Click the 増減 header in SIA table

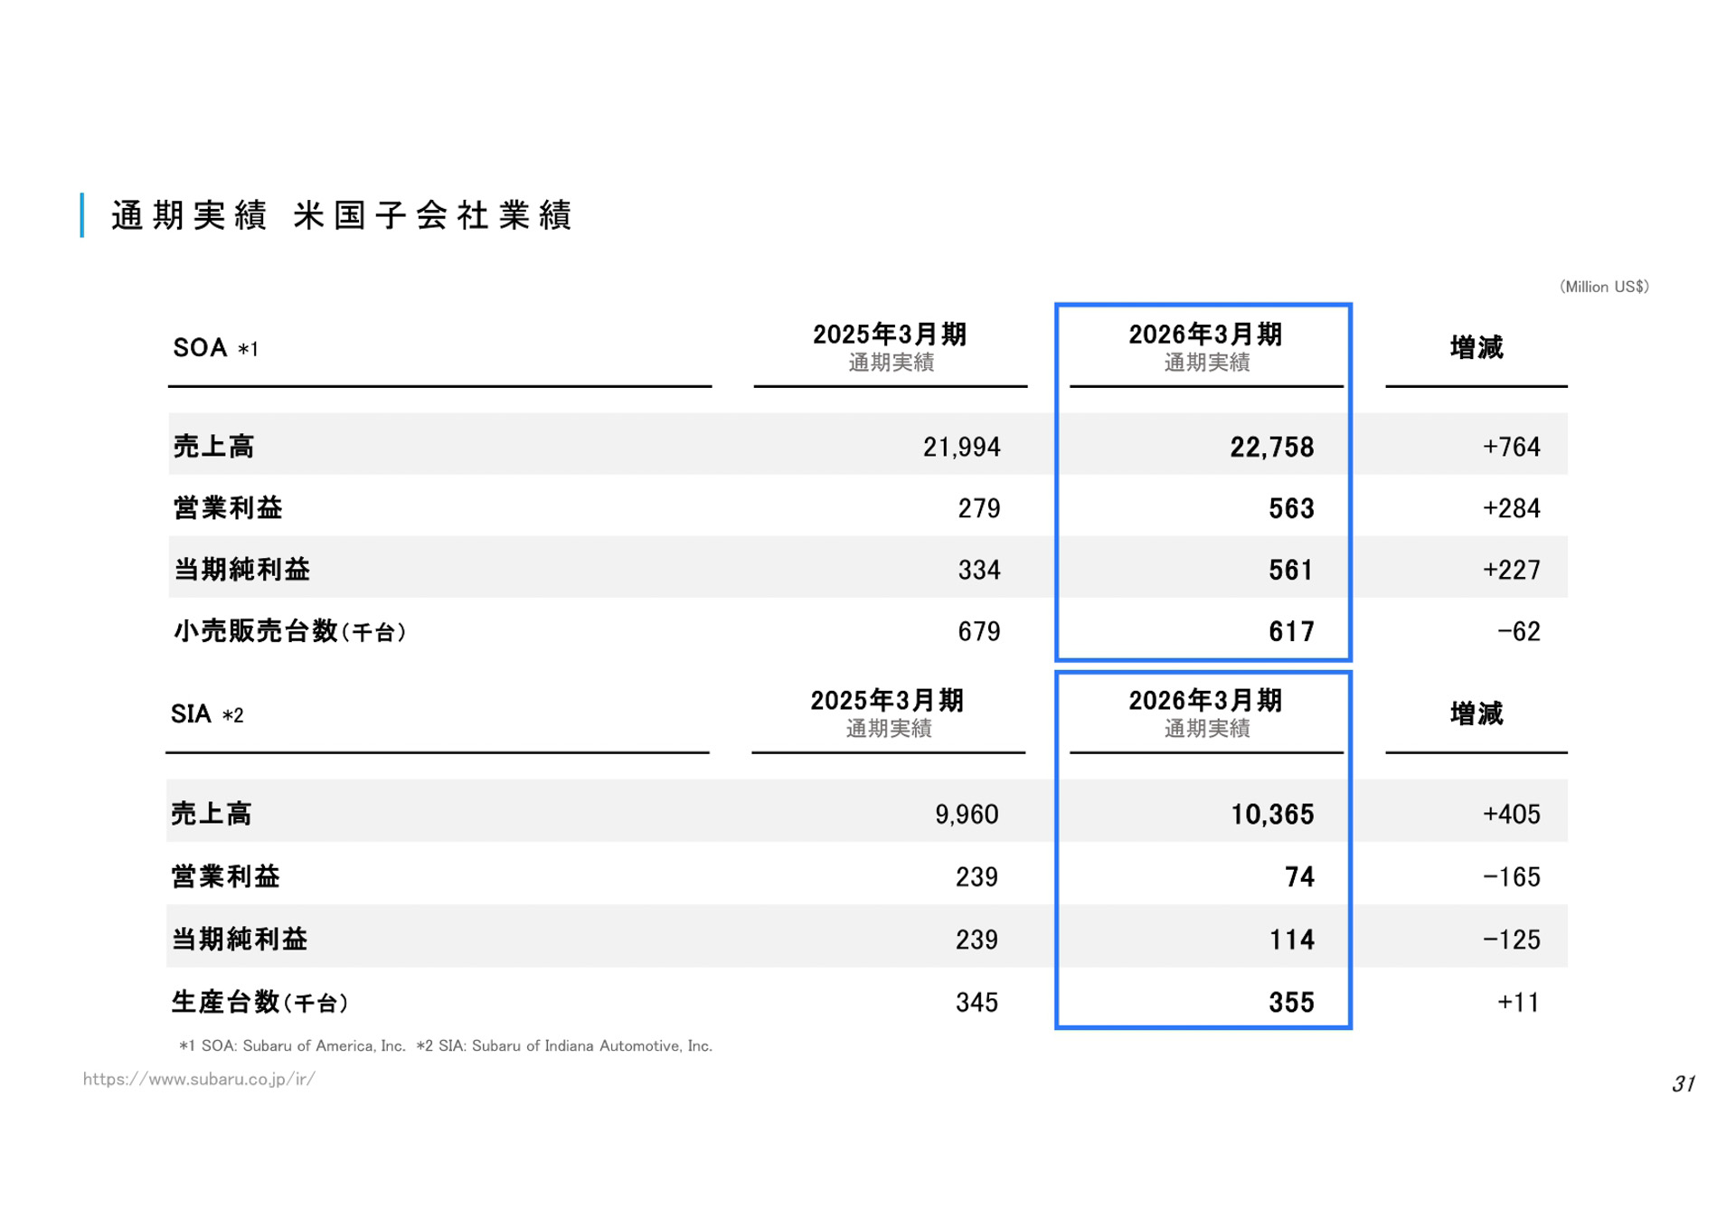1477,713
